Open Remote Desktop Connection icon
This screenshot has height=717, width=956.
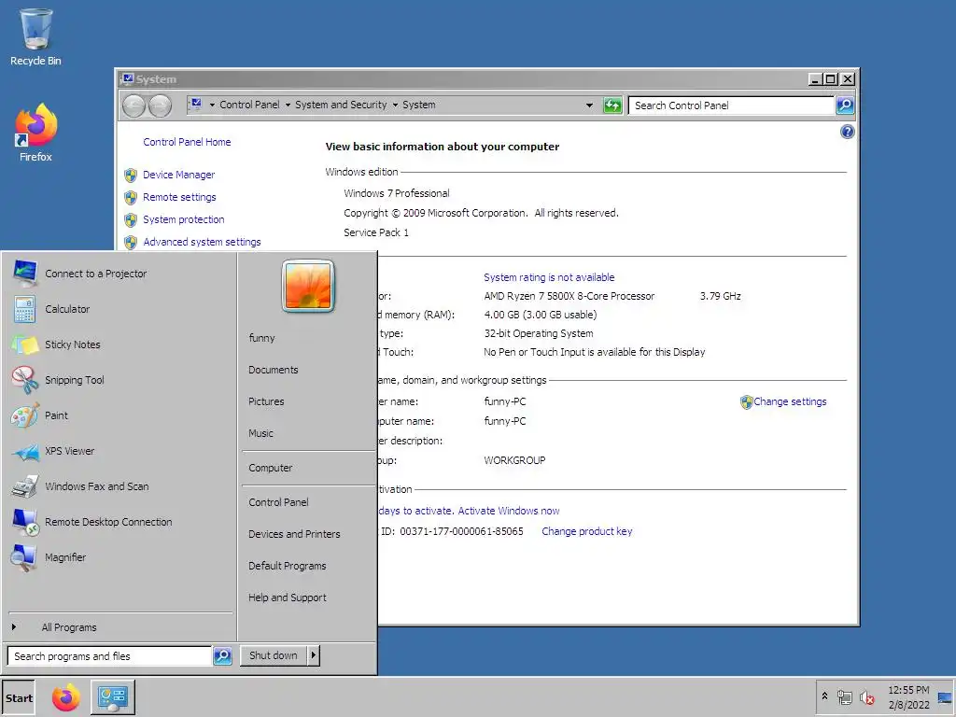[x=25, y=522]
